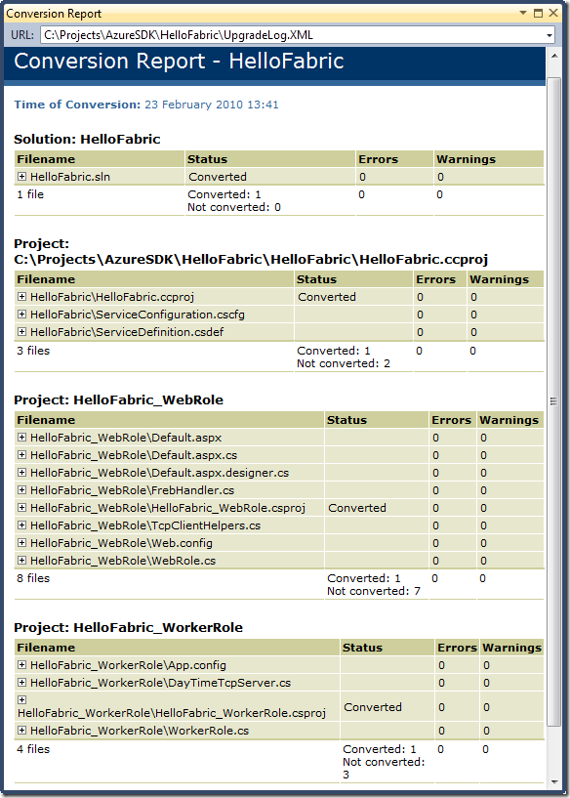Expand the WebRole.cs row
Screen dimensions: 570x798
(21, 561)
